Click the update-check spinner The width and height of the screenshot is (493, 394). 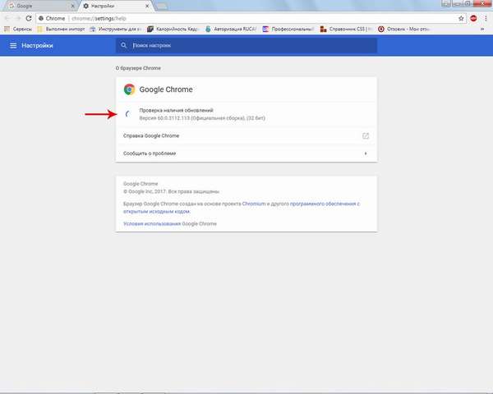[x=127, y=114]
